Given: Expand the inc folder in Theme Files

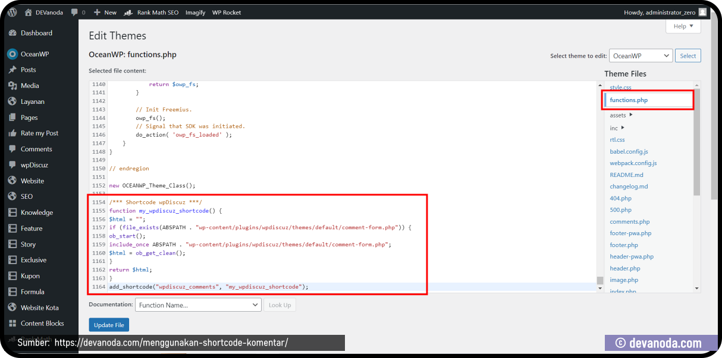Looking at the screenshot, I should pos(617,128).
